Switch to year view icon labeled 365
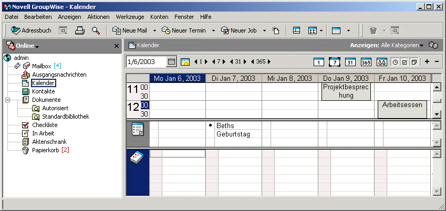 [366, 62]
